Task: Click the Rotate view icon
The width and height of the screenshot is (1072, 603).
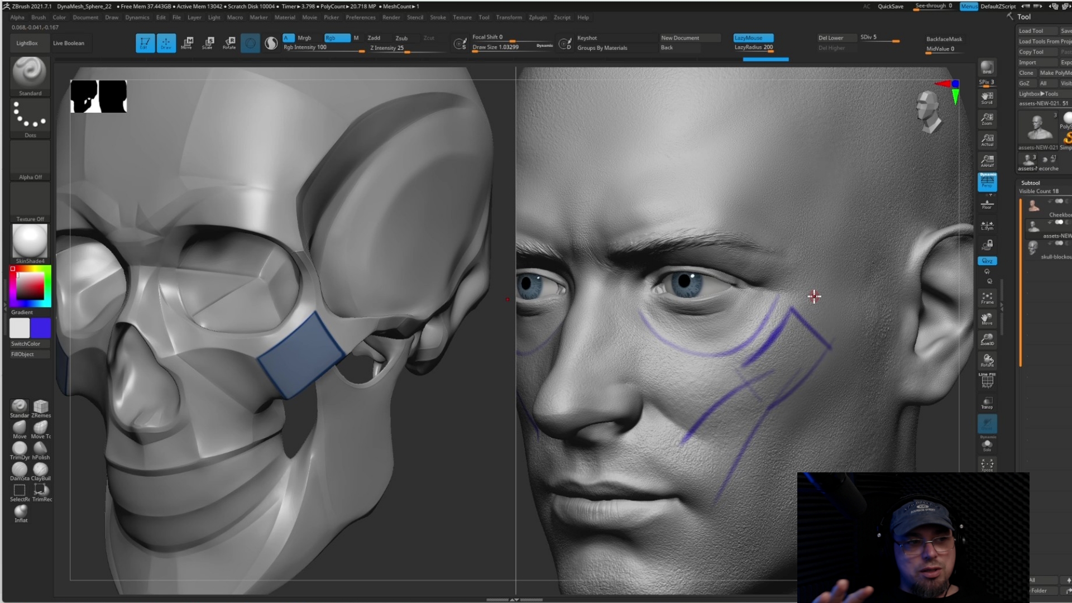Action: (987, 360)
